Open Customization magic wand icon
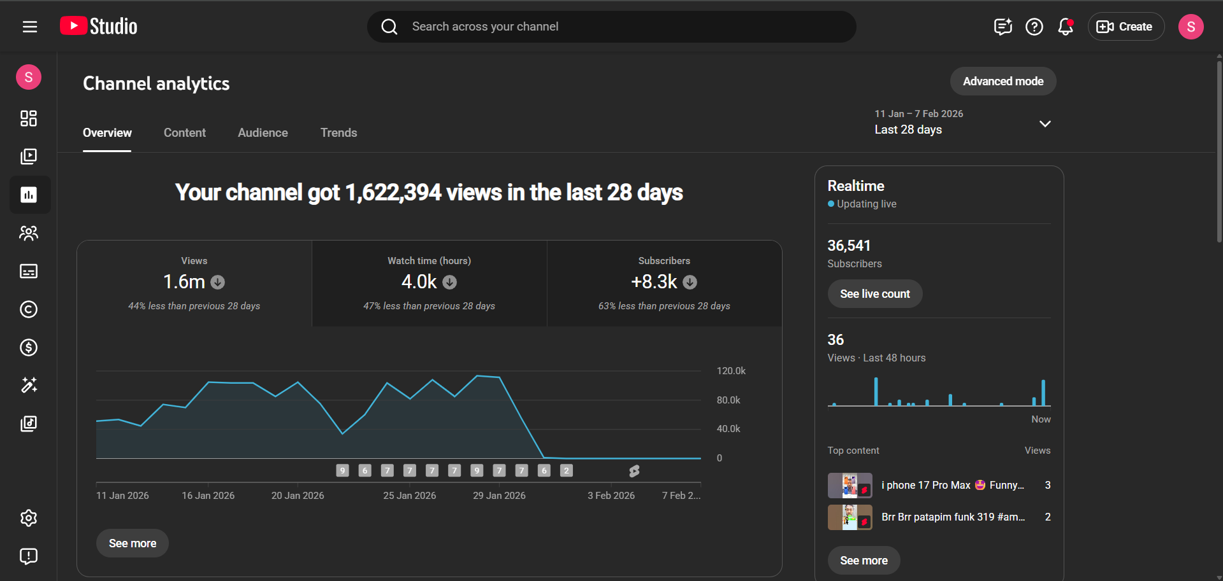Screen dimensions: 1223x581 coord(29,386)
